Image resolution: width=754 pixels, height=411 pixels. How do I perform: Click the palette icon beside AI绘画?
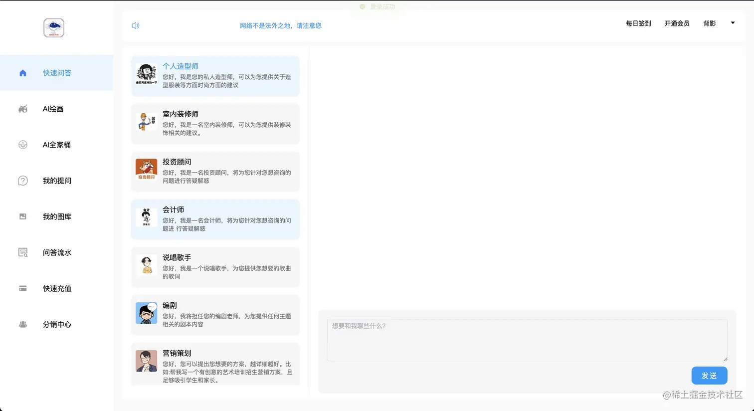tap(23, 109)
